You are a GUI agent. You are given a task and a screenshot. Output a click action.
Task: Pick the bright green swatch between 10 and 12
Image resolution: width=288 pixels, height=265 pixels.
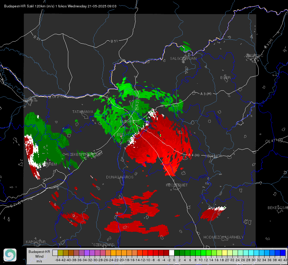203,253
